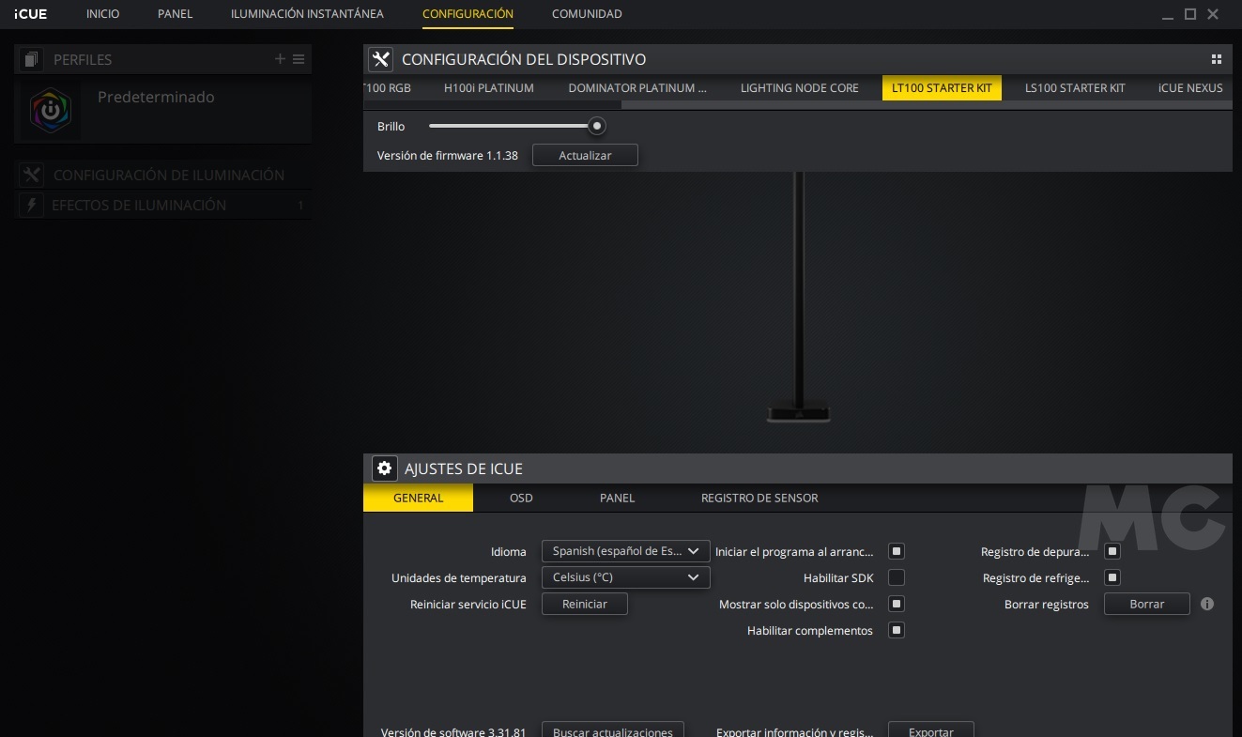Screen dimensions: 1242x737
Task: Click the info icon next to Borrar
Action: tap(1207, 604)
